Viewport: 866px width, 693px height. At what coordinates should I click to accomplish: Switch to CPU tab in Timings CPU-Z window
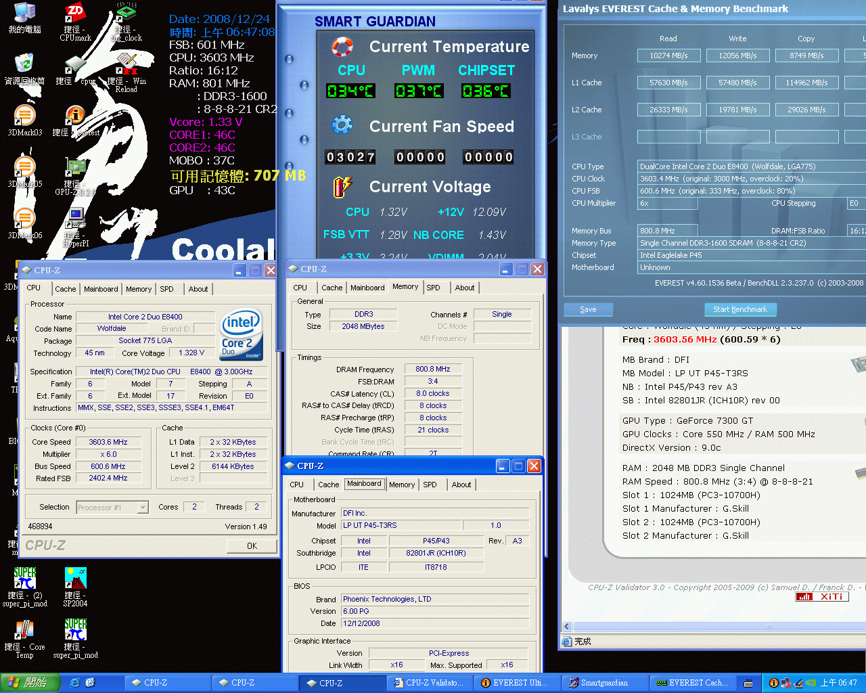coord(300,288)
